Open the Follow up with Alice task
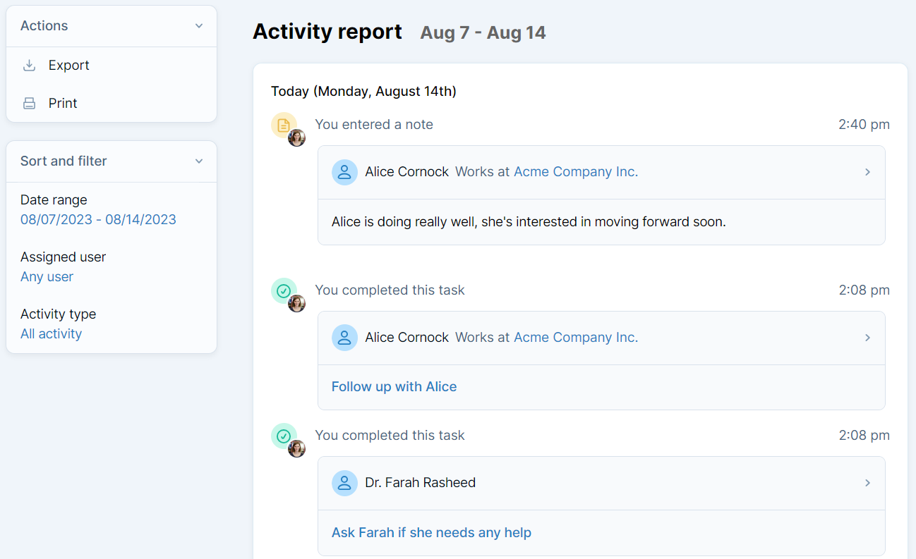This screenshot has height=559, width=916. tap(394, 386)
